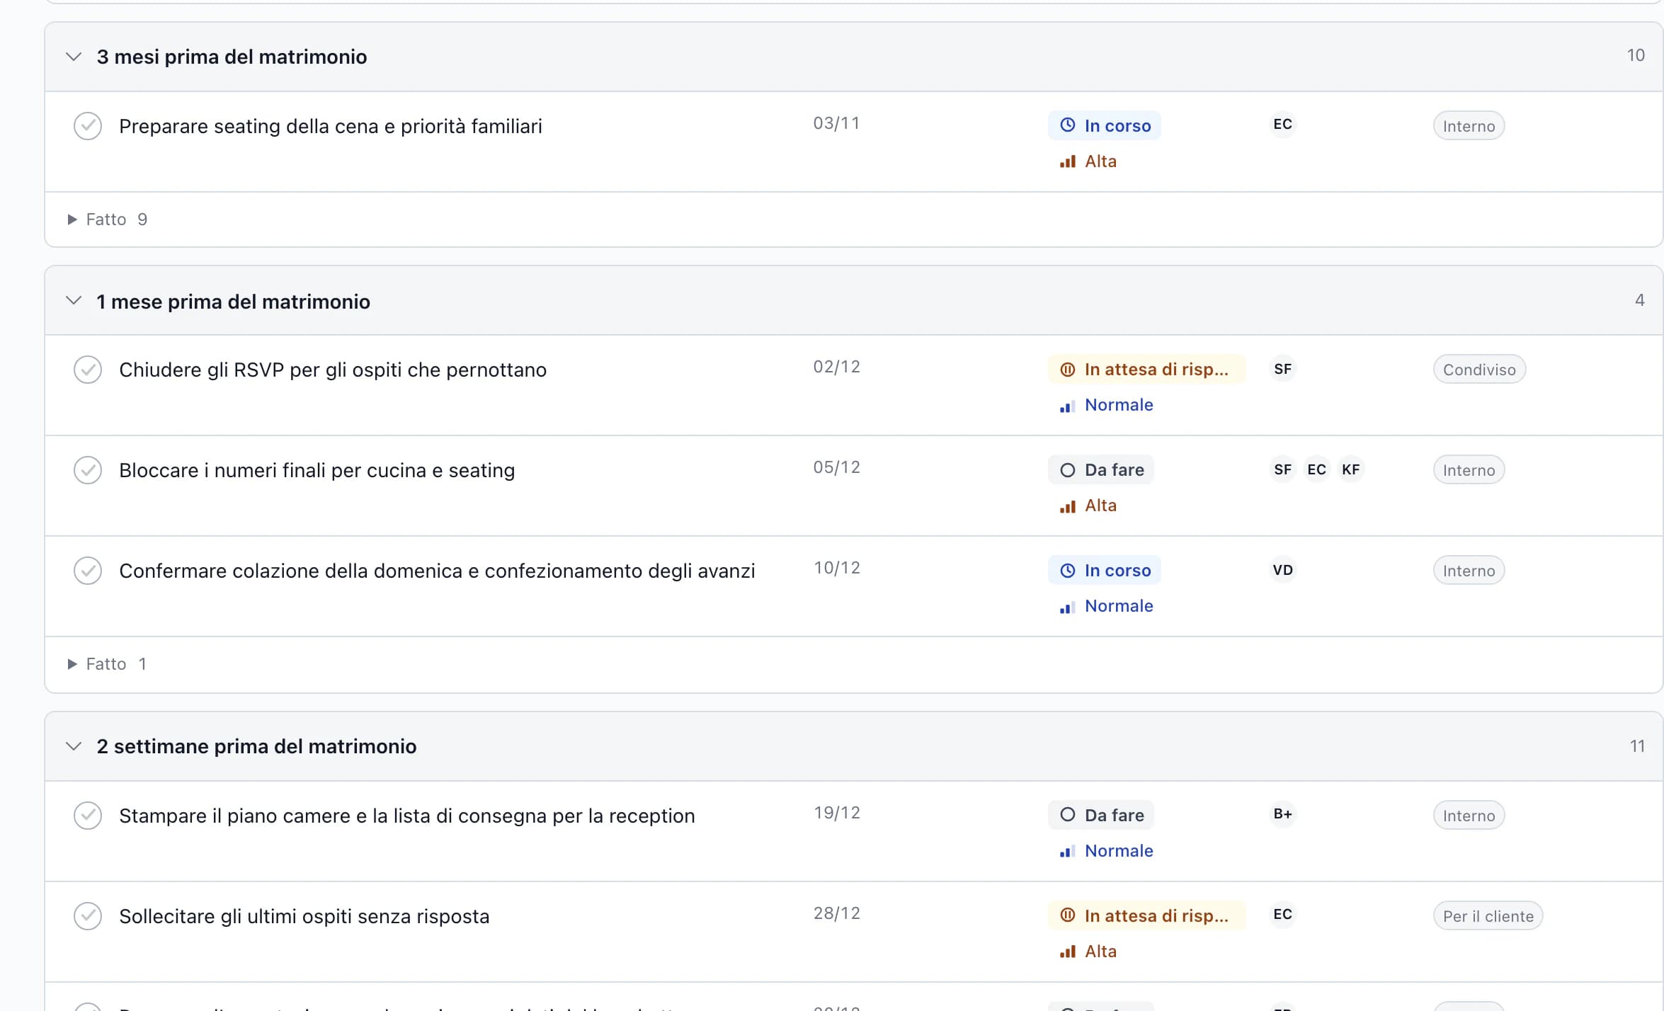This screenshot has height=1011, width=1664.
Task: Click the EC assignee avatar on seating task
Action: coord(1282,125)
